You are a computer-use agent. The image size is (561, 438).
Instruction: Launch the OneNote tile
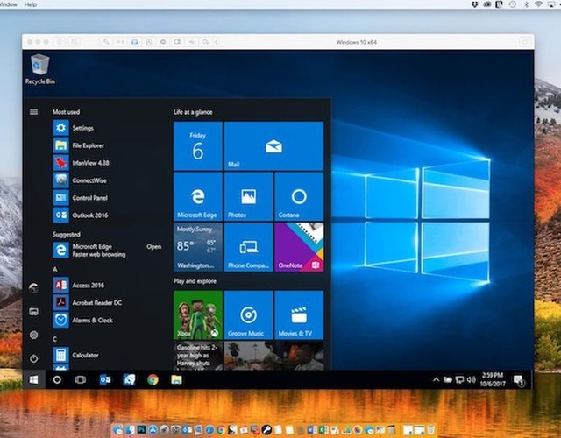299,247
